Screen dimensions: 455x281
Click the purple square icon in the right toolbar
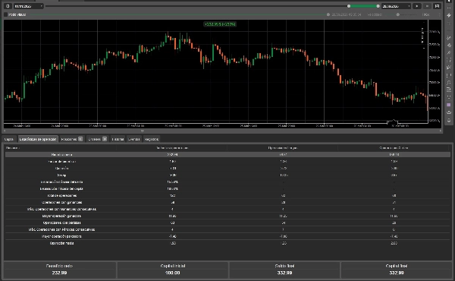(449, 105)
